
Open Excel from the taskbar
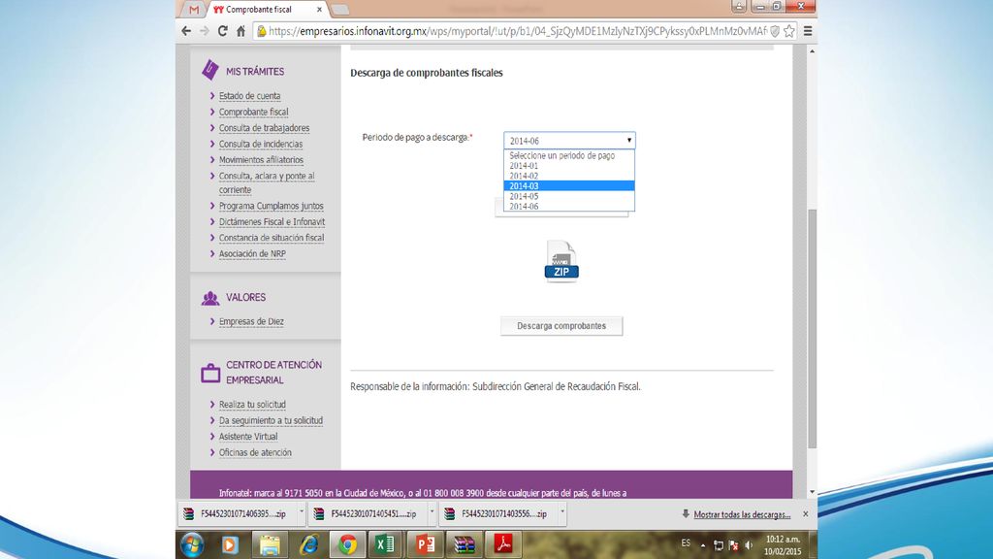[x=385, y=544]
